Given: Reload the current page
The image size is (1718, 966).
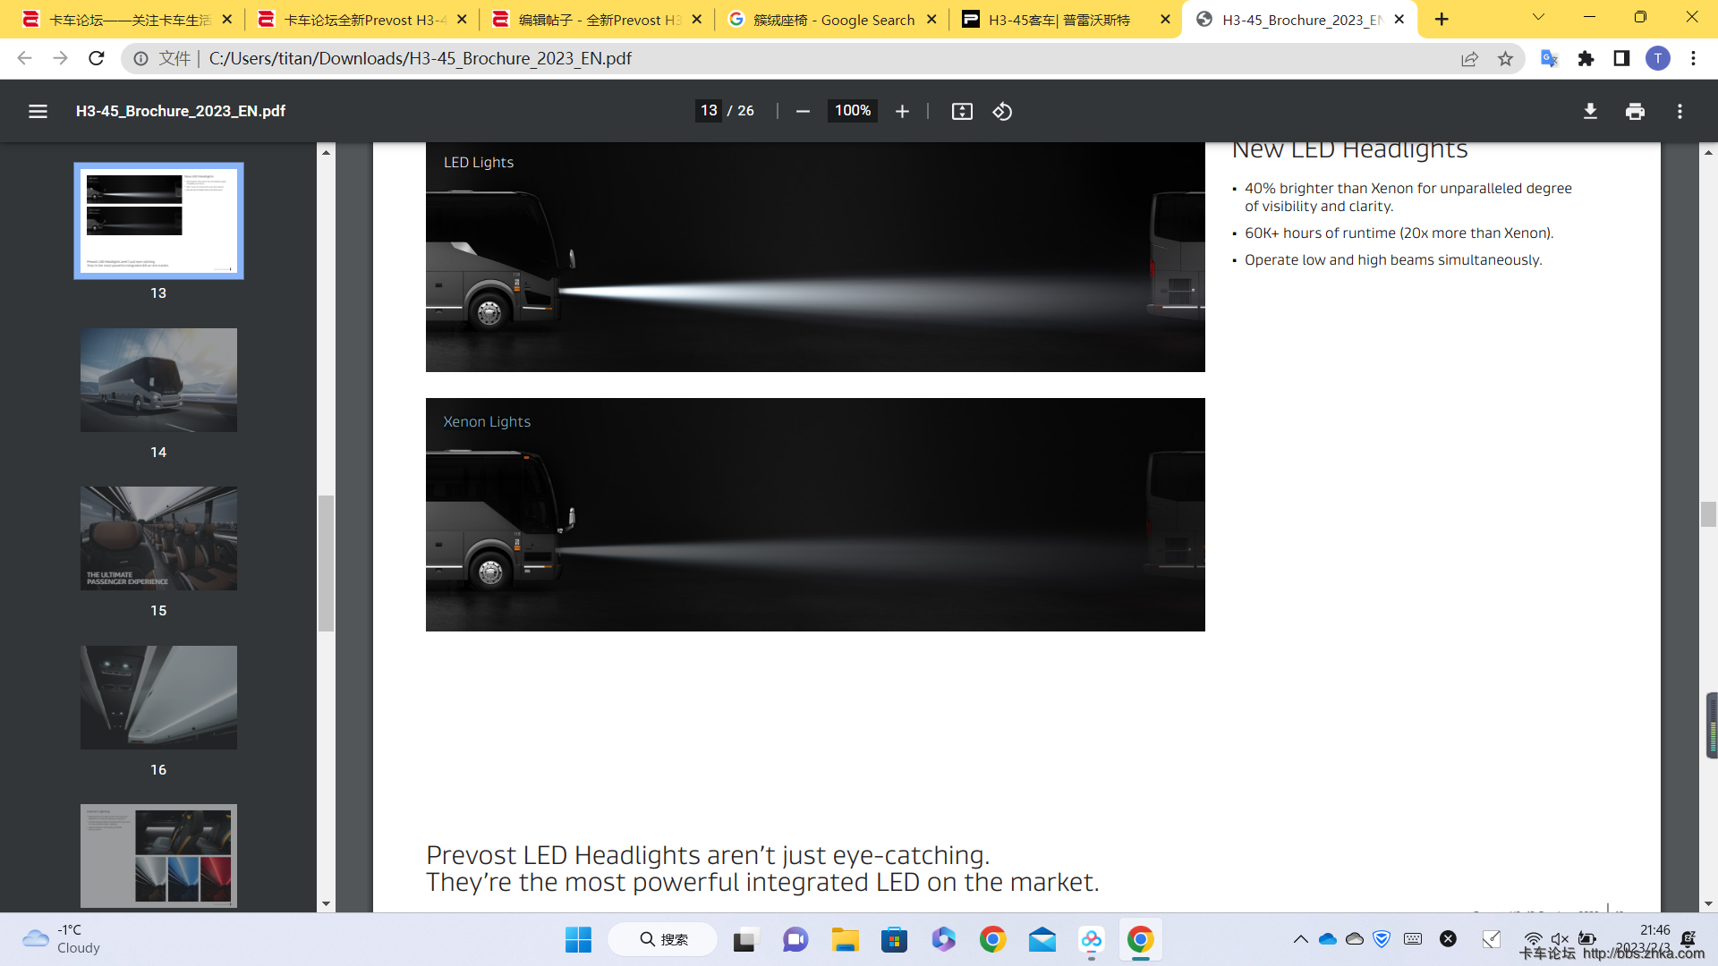Looking at the screenshot, I should click(97, 58).
